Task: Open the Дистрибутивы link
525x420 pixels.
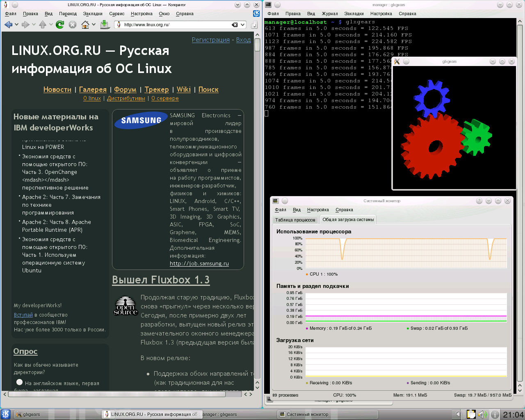Action: tap(126, 98)
